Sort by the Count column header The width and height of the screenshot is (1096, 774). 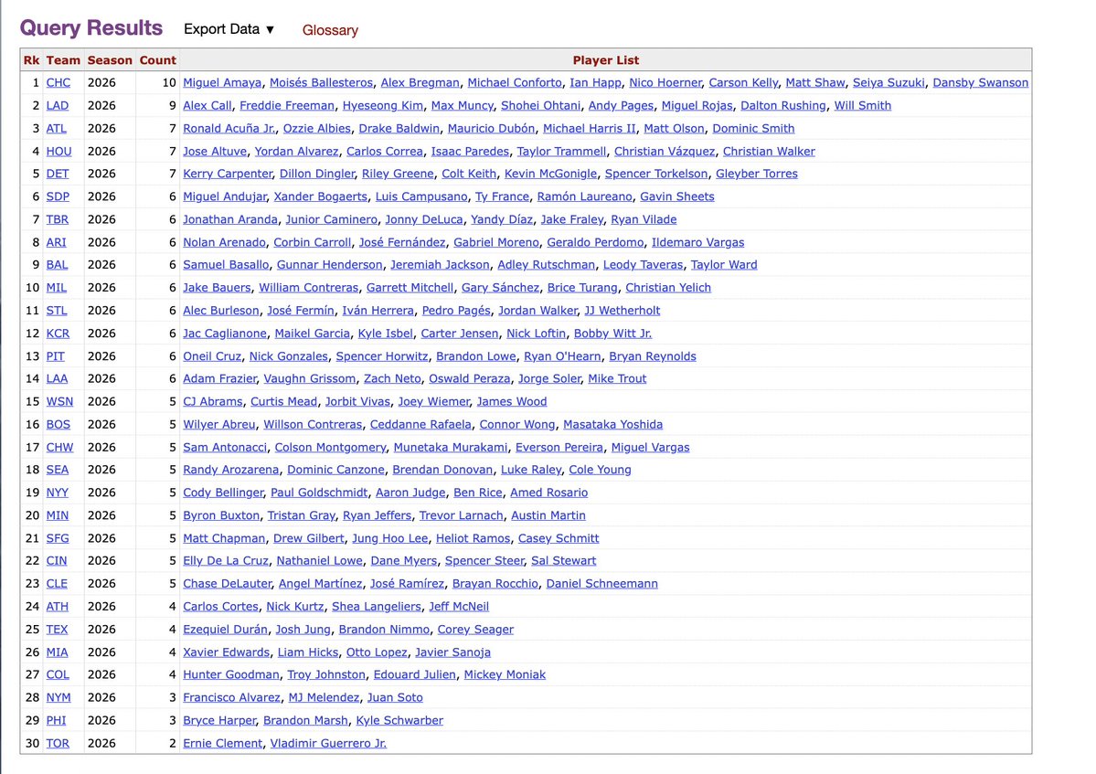[x=157, y=60]
